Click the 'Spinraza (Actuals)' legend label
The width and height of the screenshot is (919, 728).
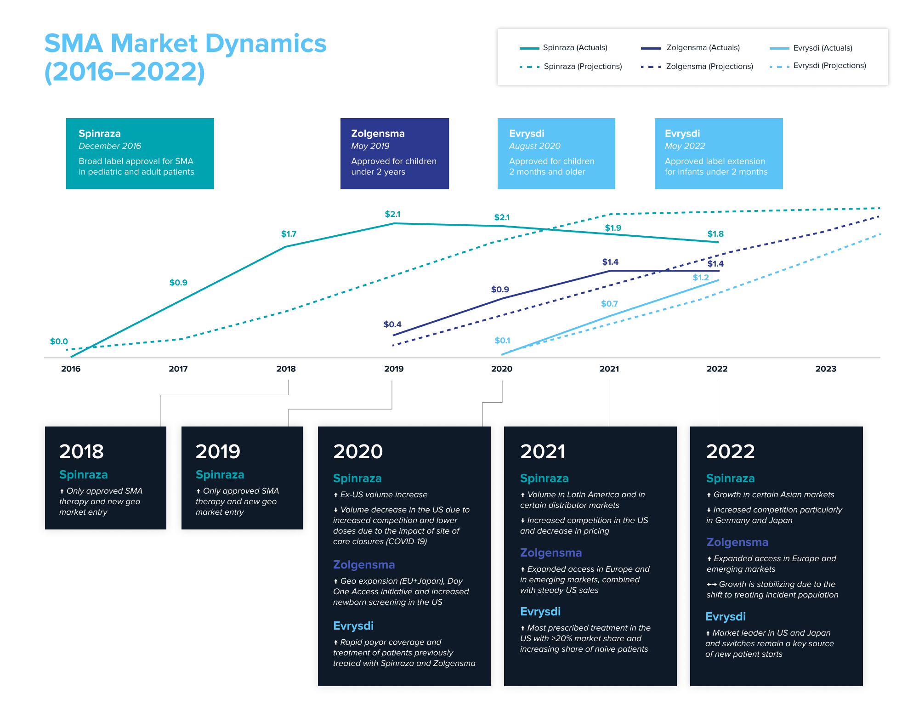(575, 47)
